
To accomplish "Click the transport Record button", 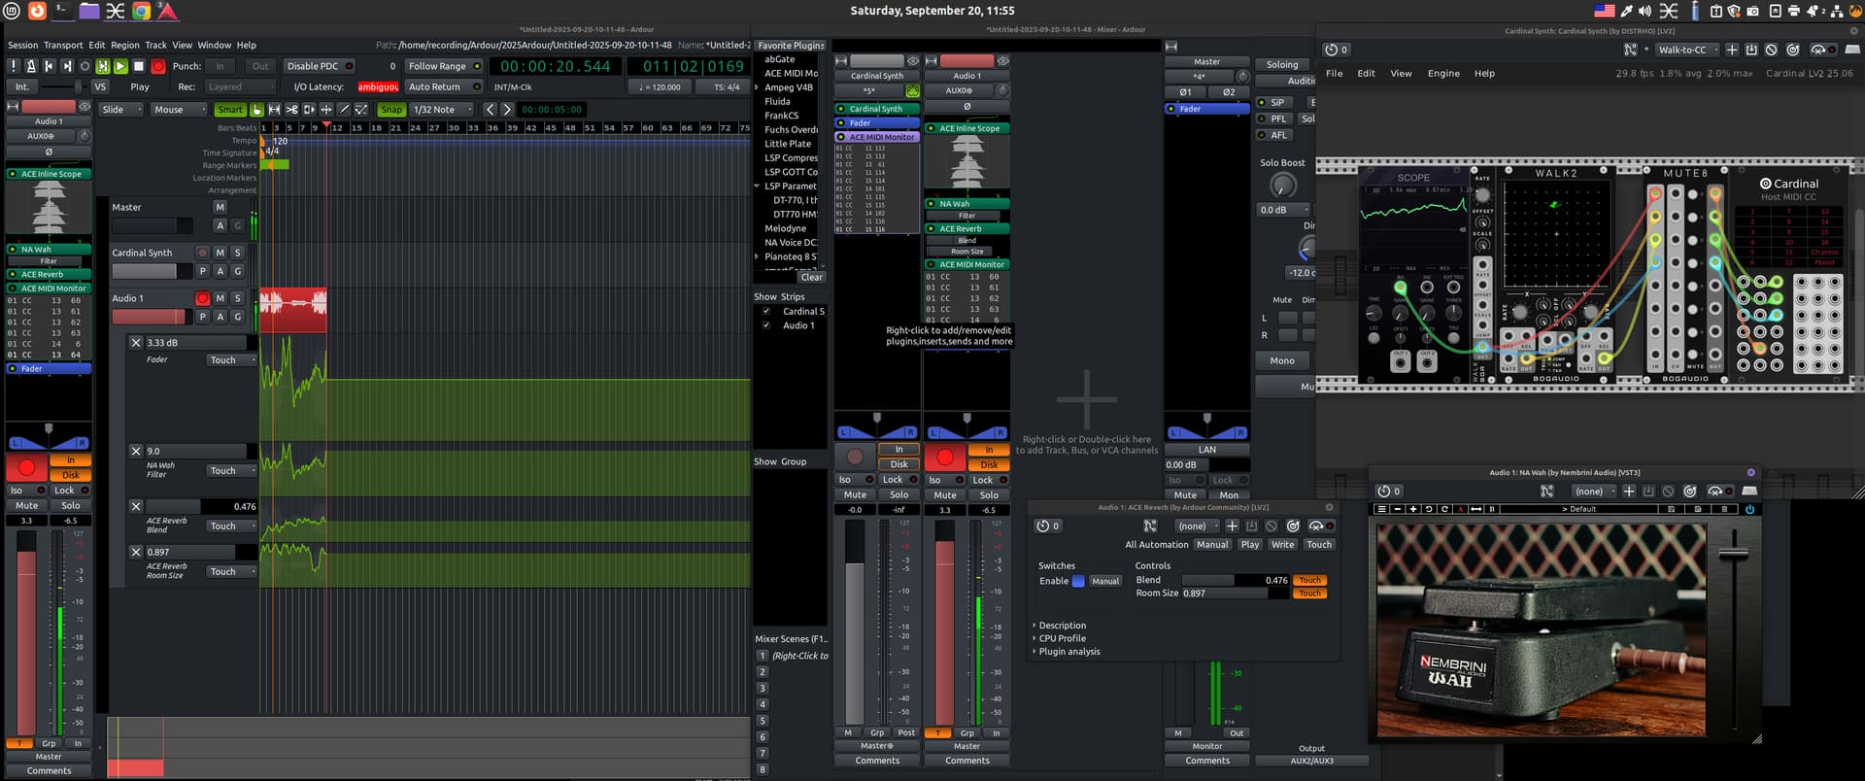I will 157,67.
